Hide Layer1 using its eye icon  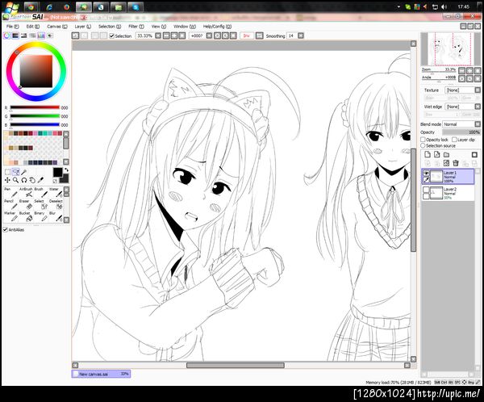point(426,173)
